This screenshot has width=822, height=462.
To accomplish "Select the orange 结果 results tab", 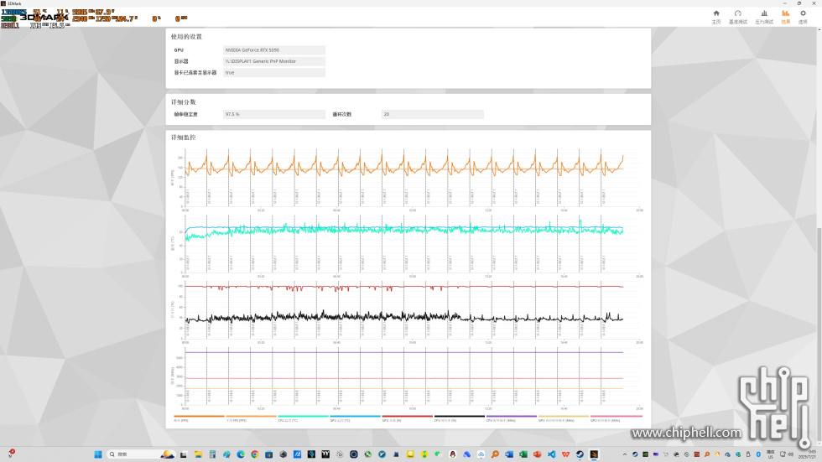I will click(x=785, y=17).
